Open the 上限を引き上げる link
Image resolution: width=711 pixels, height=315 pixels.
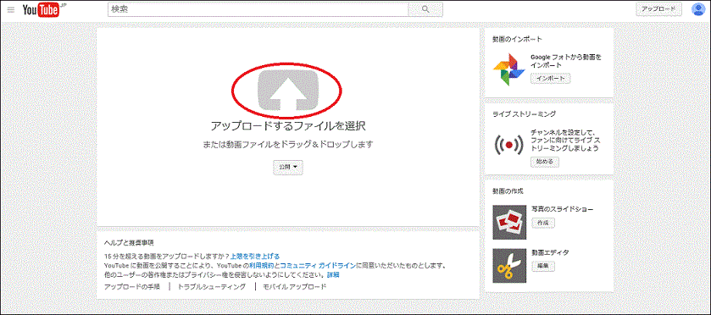(255, 256)
